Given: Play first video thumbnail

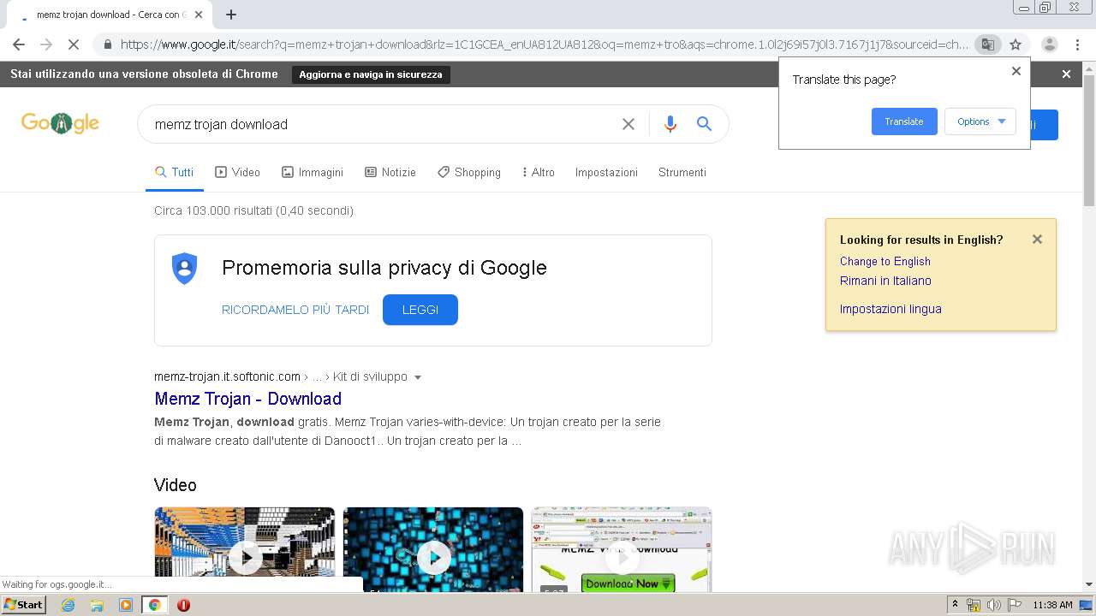Looking at the screenshot, I should 245,549.
